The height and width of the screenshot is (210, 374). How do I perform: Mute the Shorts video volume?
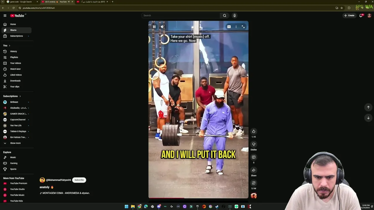coord(162,27)
